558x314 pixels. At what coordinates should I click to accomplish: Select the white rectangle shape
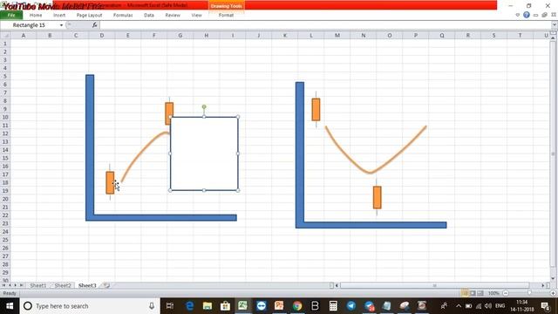click(x=204, y=154)
